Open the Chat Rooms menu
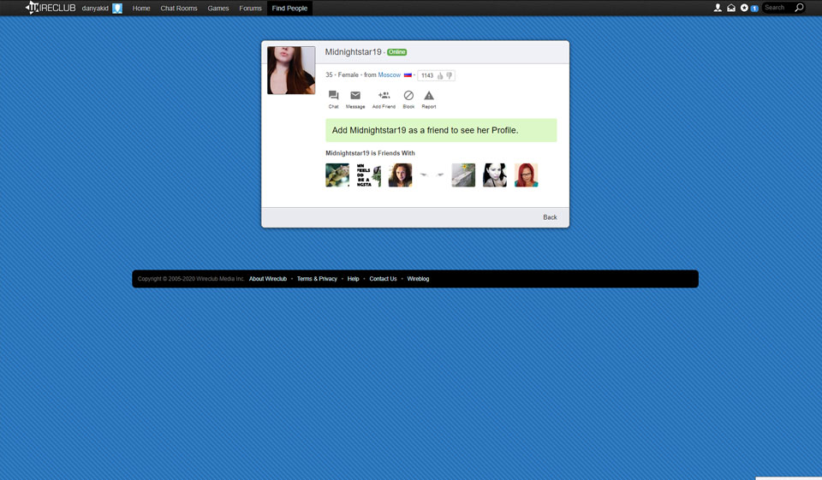 pos(179,8)
